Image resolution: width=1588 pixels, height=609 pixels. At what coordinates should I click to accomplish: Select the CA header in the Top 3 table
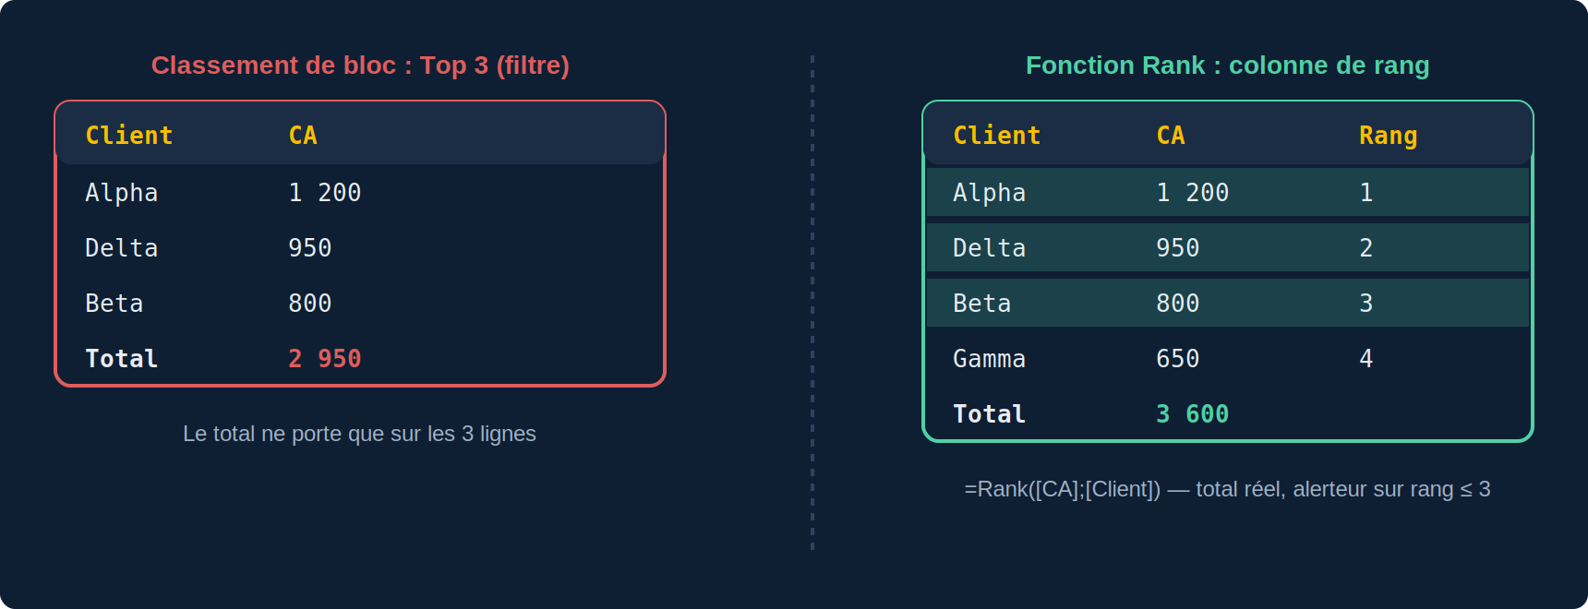(x=303, y=136)
